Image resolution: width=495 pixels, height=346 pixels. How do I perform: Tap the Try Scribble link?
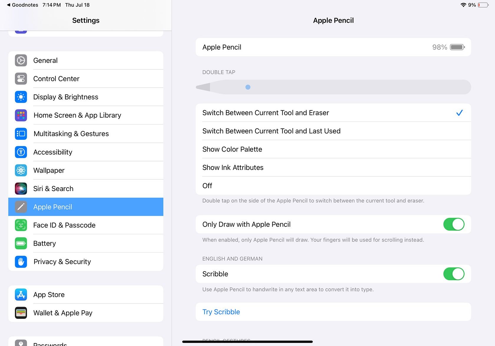[221, 312]
